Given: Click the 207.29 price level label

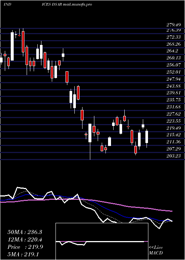Looking at the screenshot, I should [x=174, y=149].
